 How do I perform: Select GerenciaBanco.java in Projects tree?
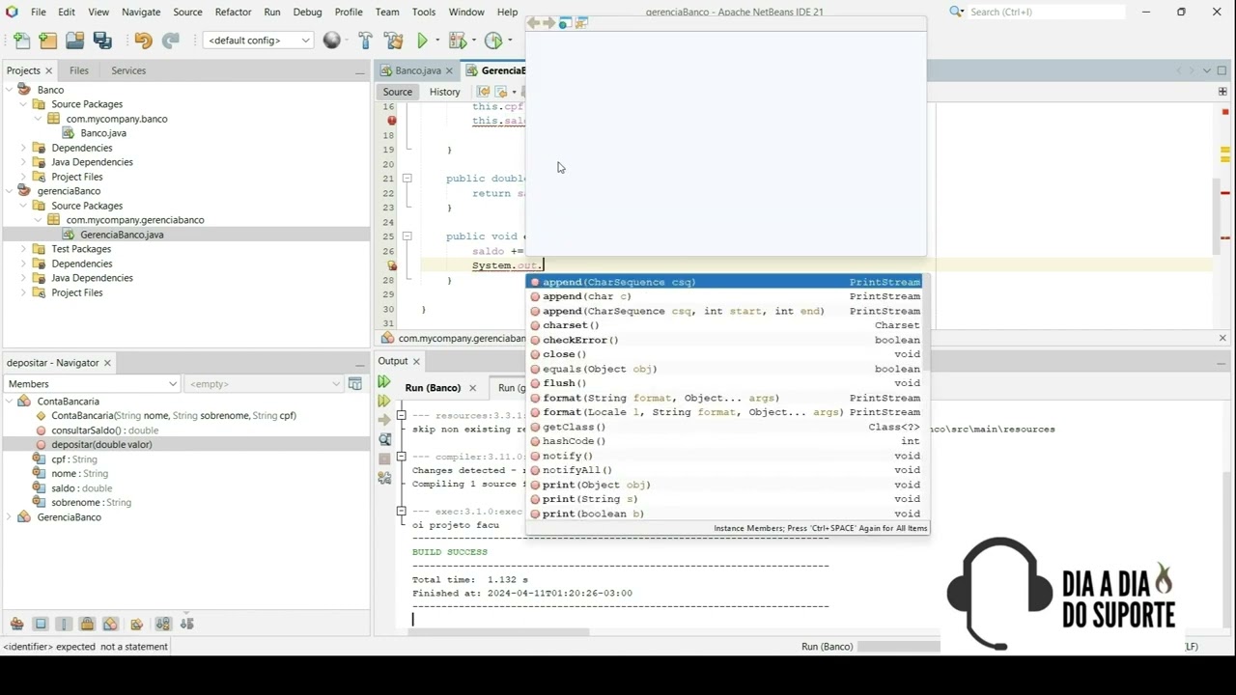(x=122, y=235)
